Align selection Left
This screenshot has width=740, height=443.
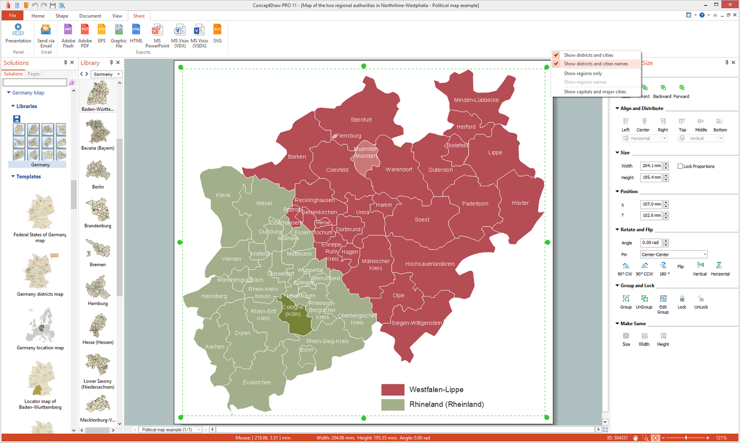(x=626, y=125)
